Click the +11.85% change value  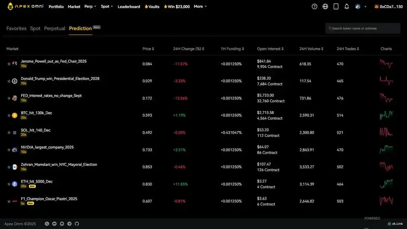[180, 184]
